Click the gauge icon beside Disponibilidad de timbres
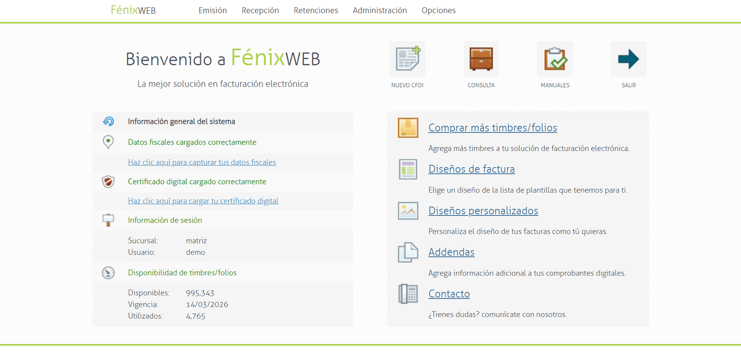Screen dimensions: 741x361 [x=108, y=272]
